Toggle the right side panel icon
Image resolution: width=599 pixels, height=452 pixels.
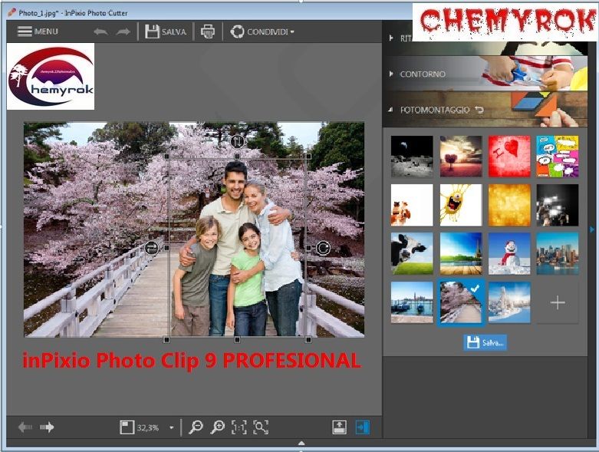[x=363, y=427]
